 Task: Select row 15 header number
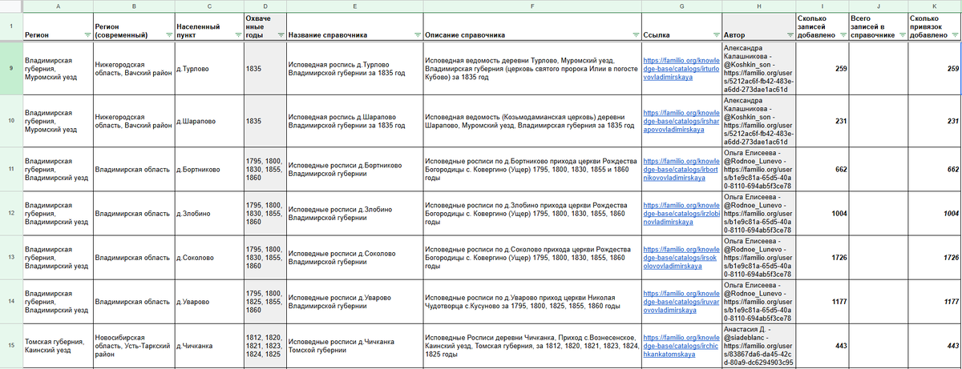[10, 345]
